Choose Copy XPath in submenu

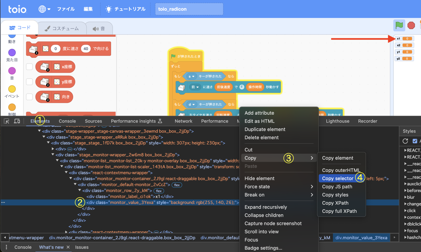coord(335,203)
